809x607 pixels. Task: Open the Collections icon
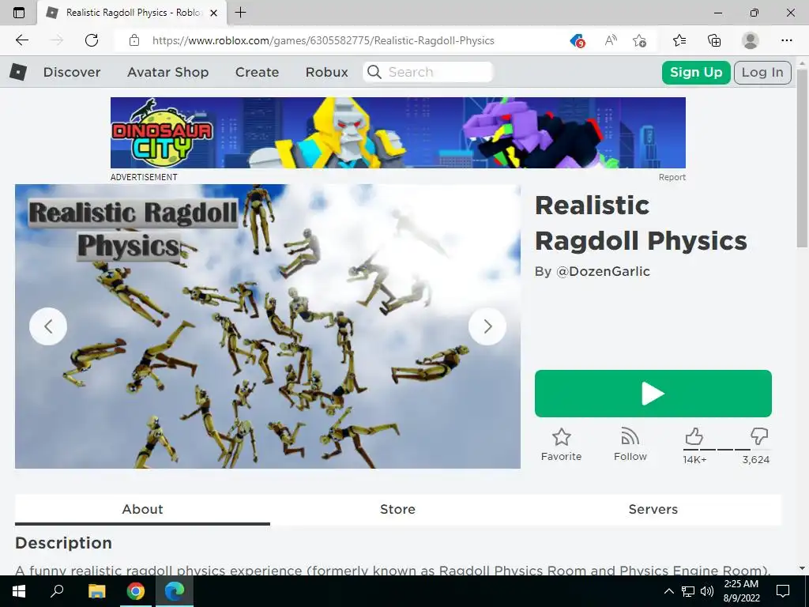(714, 40)
